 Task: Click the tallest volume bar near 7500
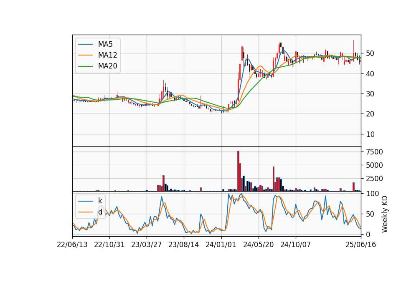pyautogui.click(x=239, y=171)
